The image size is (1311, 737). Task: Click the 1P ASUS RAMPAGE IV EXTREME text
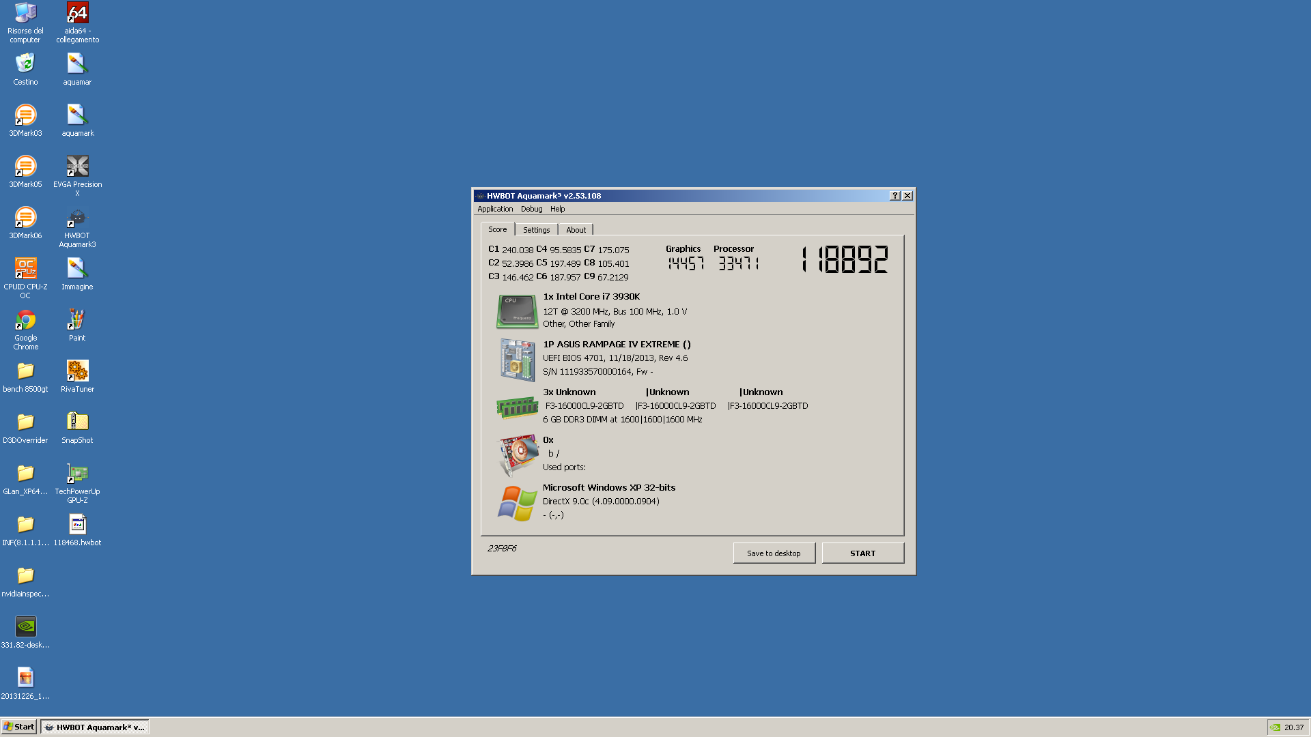[617, 344]
